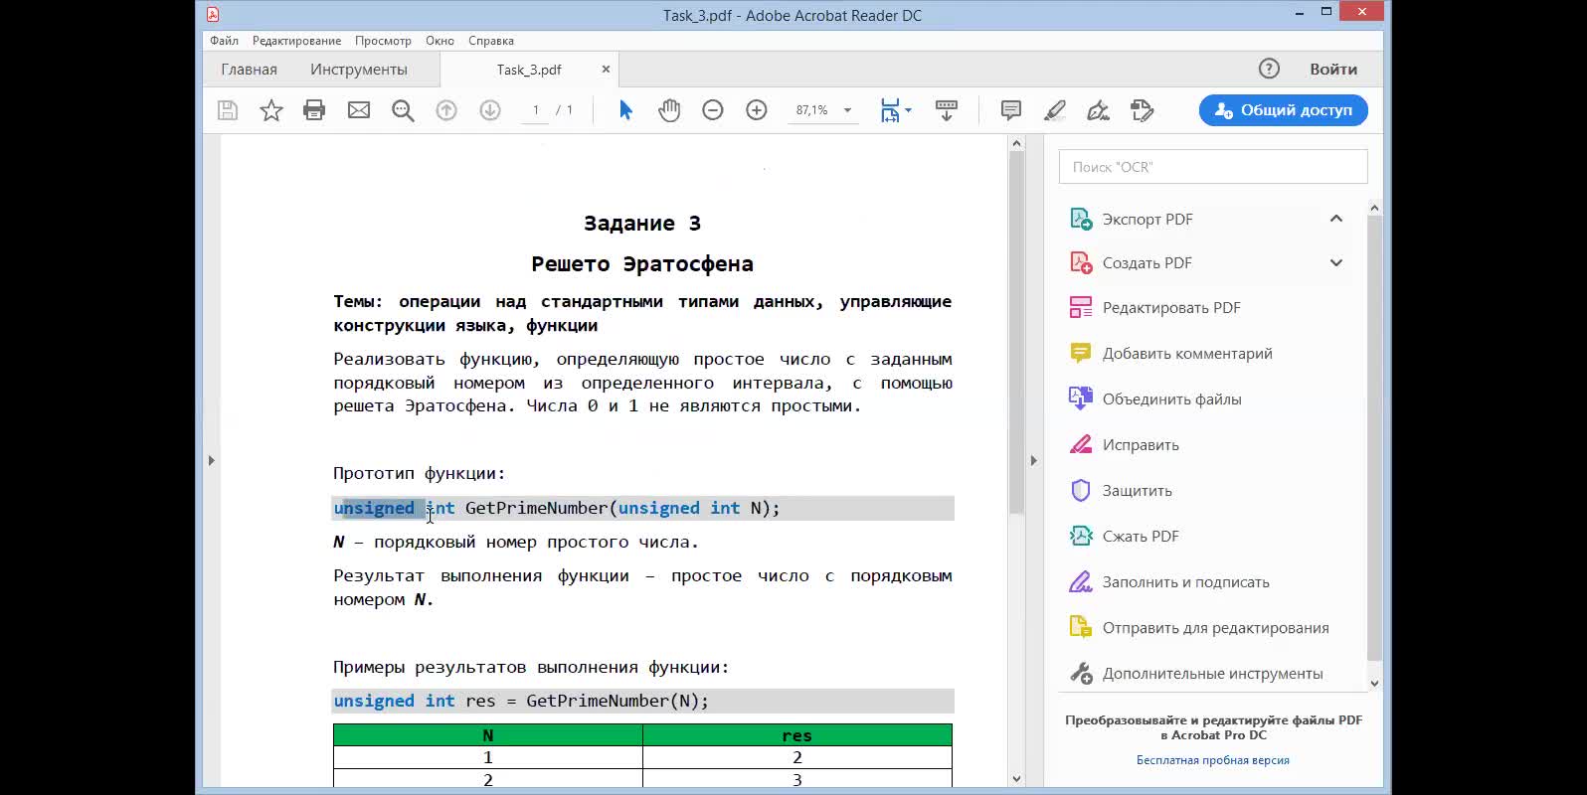Open the sign document pen icon
This screenshot has height=795, width=1587.
[1099, 110]
